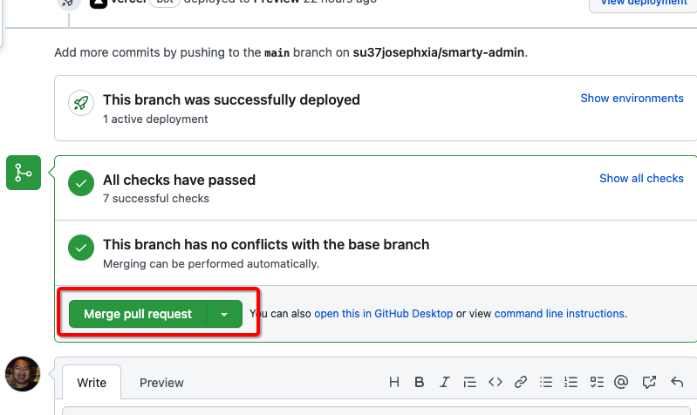697x415 pixels.
Task: Apply italic formatting icon
Action: [x=445, y=382]
